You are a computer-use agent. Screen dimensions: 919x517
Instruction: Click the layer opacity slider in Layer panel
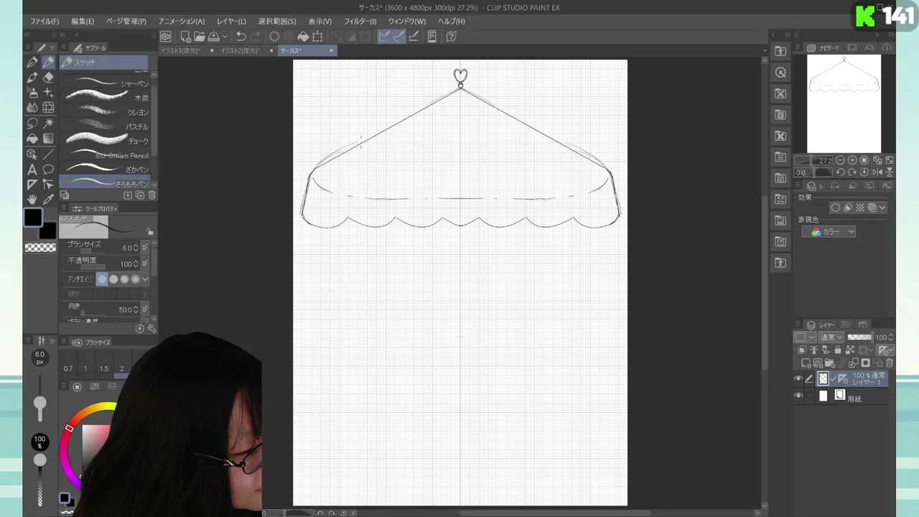[x=859, y=337]
